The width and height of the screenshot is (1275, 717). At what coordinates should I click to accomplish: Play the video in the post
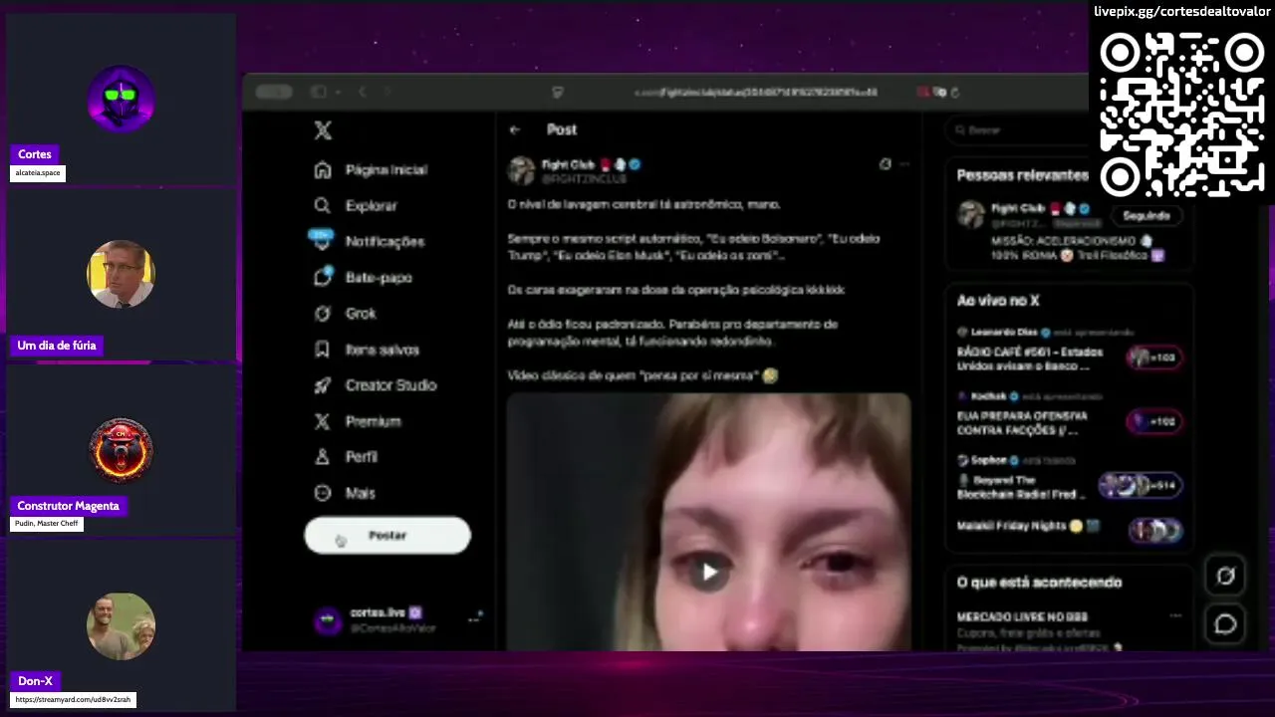pyautogui.click(x=708, y=572)
